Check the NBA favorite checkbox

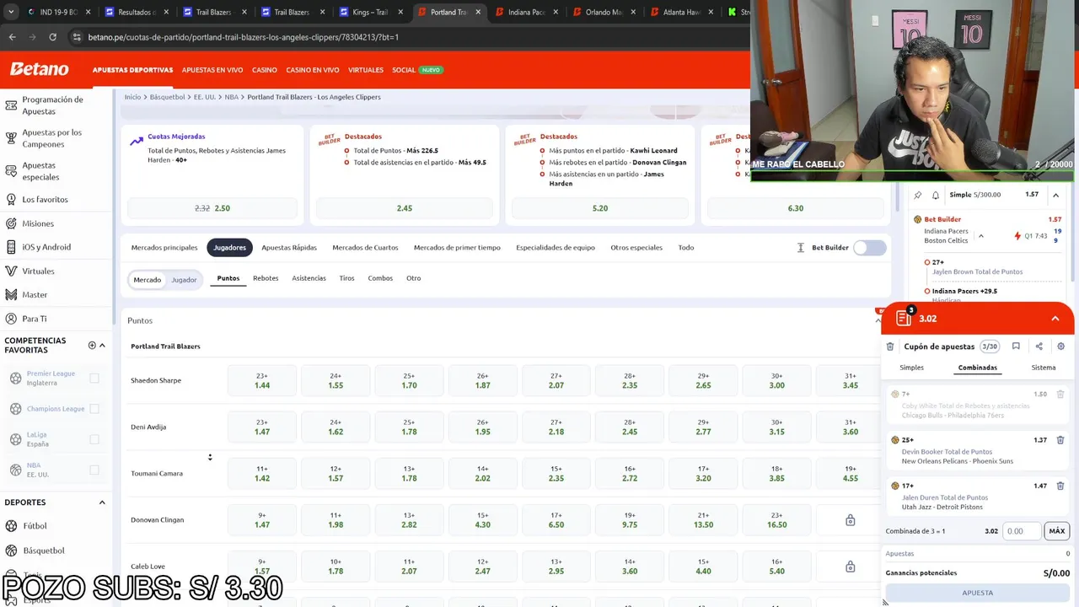coord(94,470)
